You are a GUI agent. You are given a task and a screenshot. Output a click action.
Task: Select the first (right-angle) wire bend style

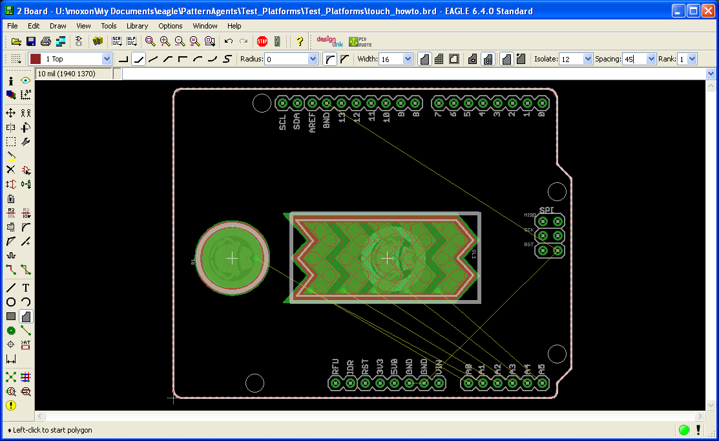pyautogui.click(x=123, y=59)
